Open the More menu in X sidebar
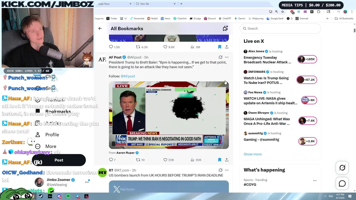356x200 pixels. 46,146
